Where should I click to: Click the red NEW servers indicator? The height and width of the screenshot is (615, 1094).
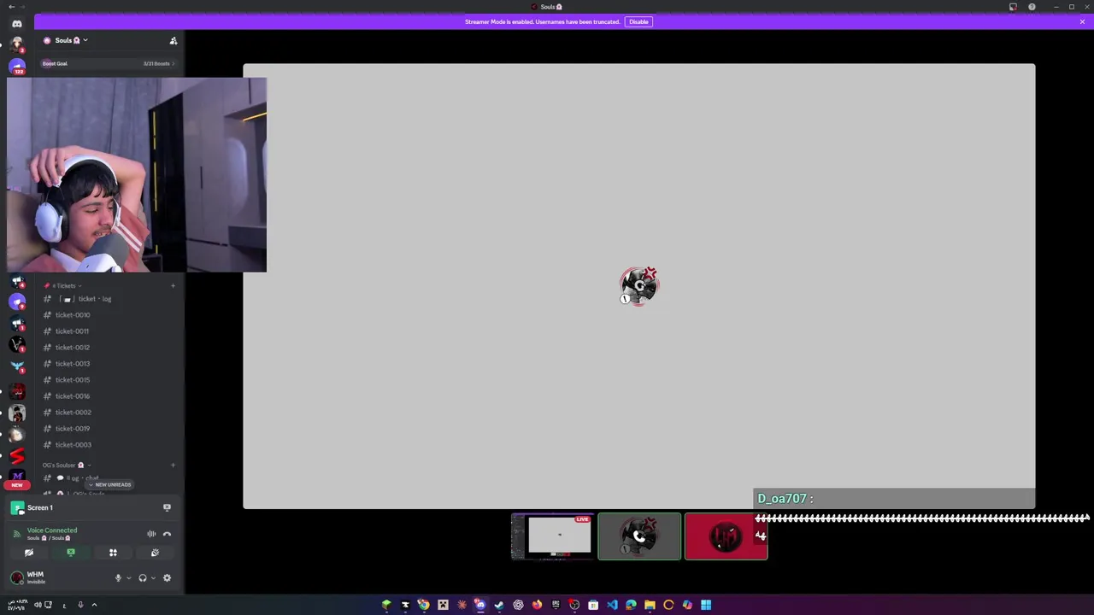pos(17,485)
